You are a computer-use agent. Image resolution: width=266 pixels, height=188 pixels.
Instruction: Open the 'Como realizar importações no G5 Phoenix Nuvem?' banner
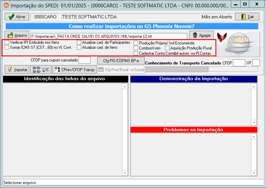[132, 26]
